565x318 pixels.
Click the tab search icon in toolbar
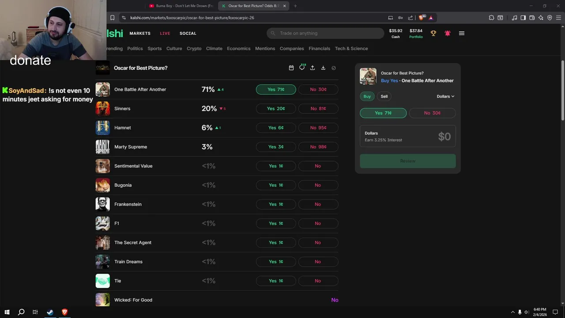pyautogui.click(x=500, y=18)
